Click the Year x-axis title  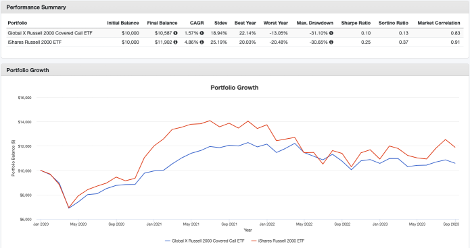[248, 230]
